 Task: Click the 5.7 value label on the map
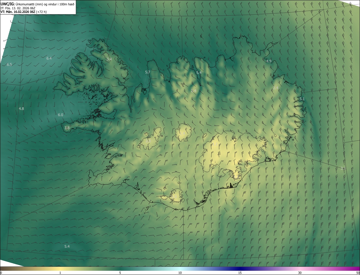point(148,72)
